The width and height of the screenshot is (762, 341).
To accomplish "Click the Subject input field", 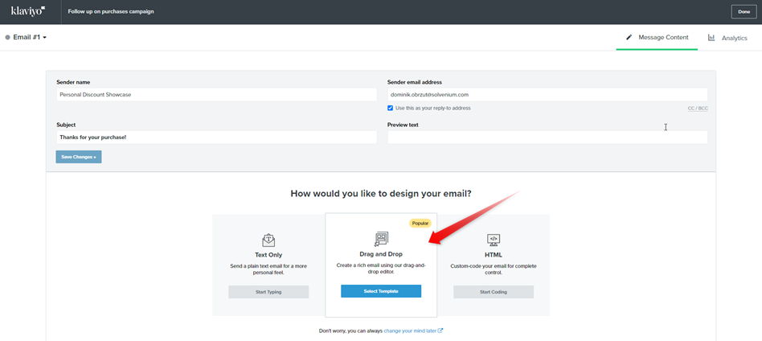I will click(x=216, y=138).
